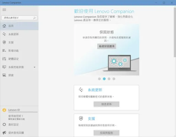The image size is (176, 137).
Task: Click the Warranty and Services (保固與服務) button
Action: [x=107, y=133]
